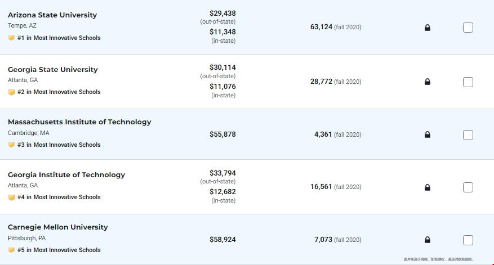Click the #2 in Most Innovative Schools ranking link
This screenshot has height=265, width=494.
click(x=59, y=92)
